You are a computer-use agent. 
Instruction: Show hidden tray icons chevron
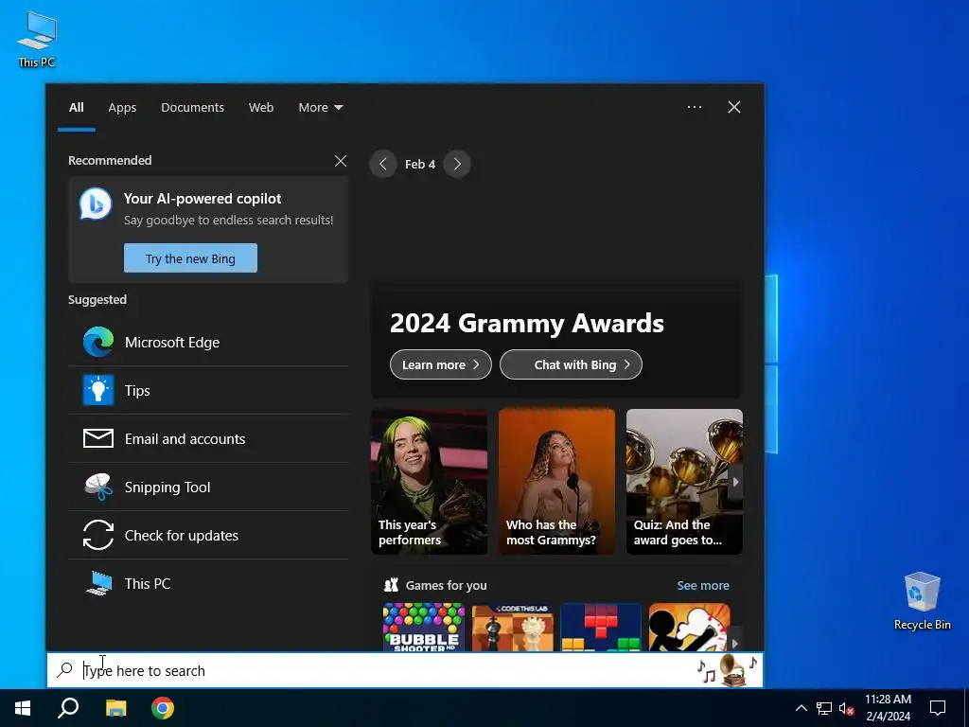pyautogui.click(x=801, y=708)
